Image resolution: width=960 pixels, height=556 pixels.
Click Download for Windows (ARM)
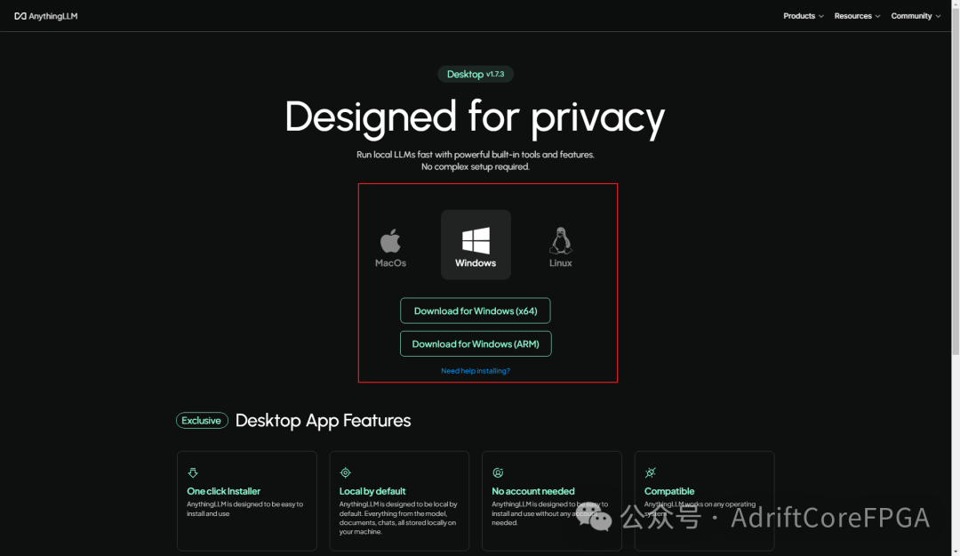[476, 344]
